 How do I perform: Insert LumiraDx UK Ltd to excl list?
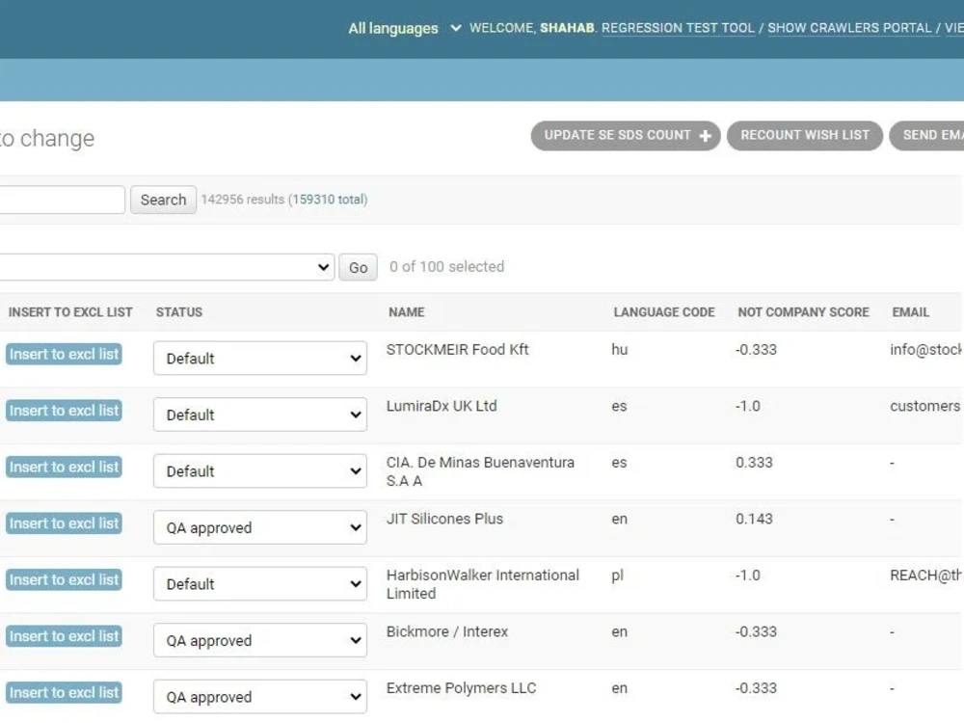click(64, 411)
